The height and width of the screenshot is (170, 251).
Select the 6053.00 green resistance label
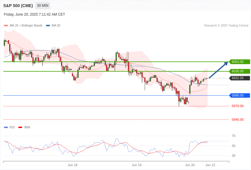[239, 62]
